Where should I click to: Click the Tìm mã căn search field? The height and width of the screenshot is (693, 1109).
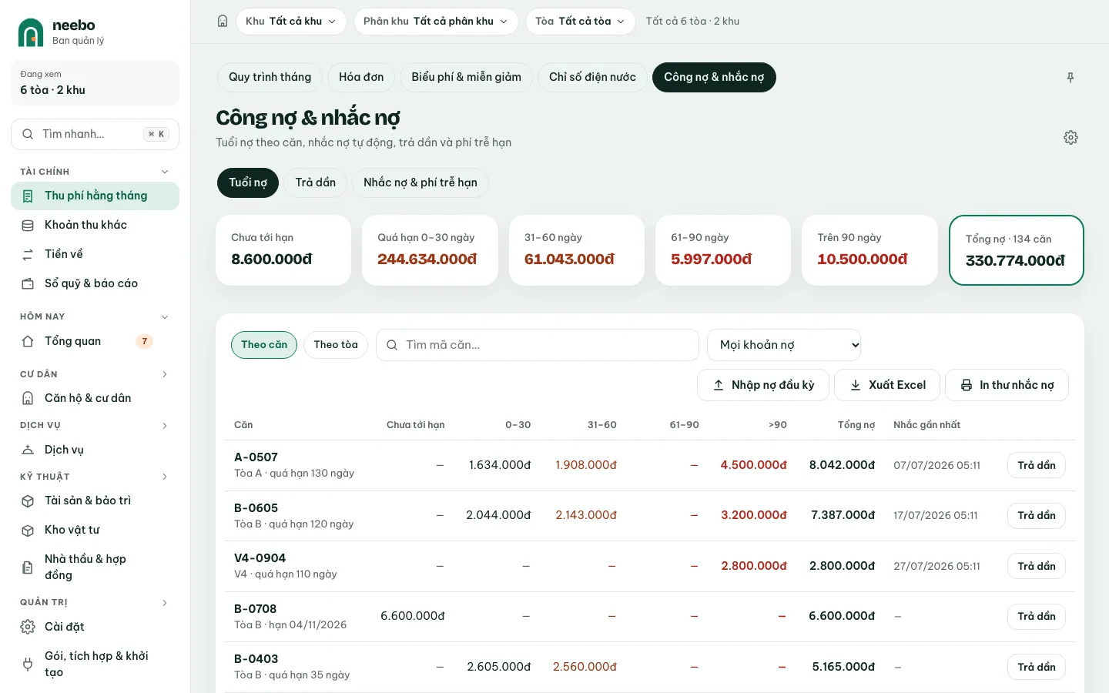538,345
